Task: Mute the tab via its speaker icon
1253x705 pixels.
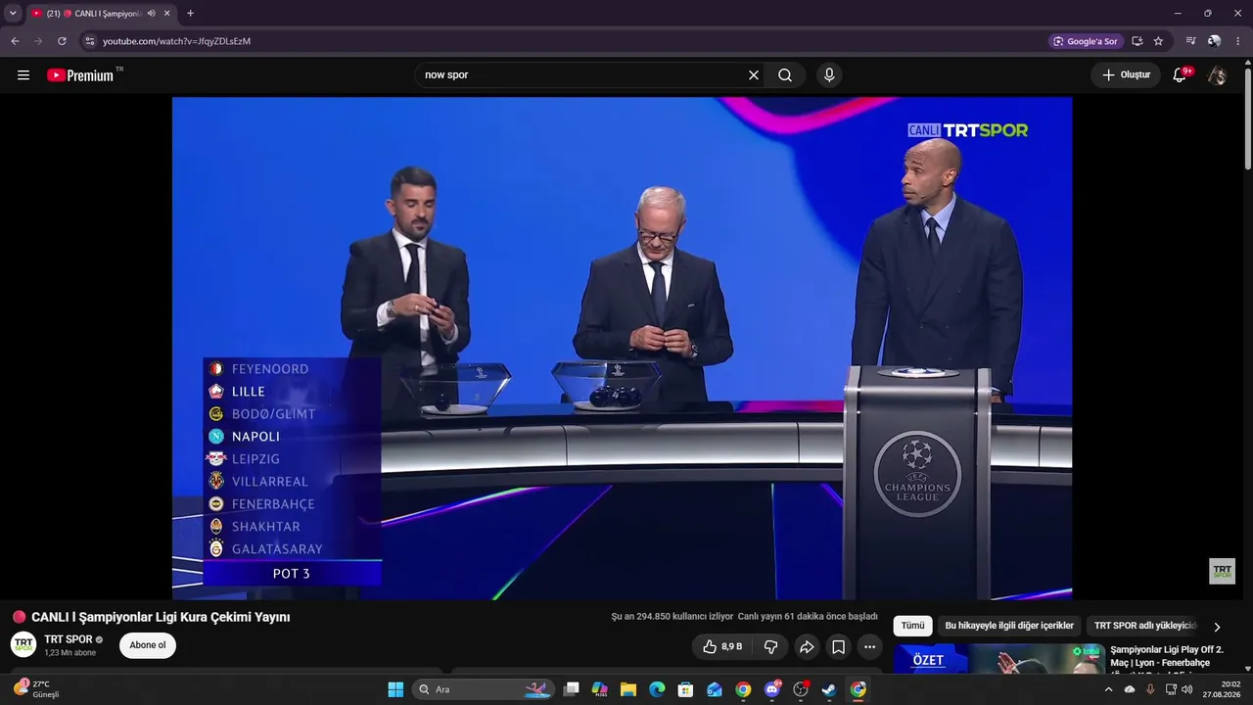Action: [152, 14]
